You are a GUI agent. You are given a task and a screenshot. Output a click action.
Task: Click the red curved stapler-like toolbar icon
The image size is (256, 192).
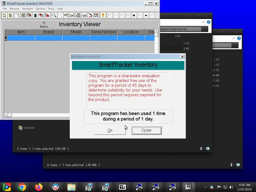pos(90,15)
